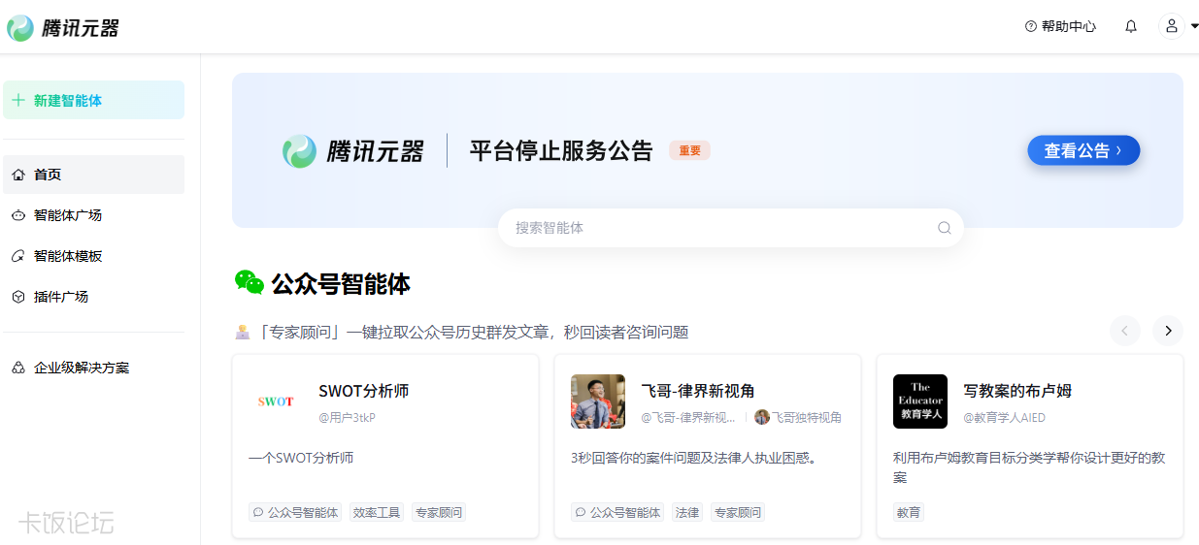Click the 法律 tag
This screenshot has width=1199, height=545.
[687, 512]
